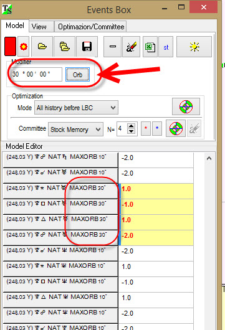Select Pluto sextile NAT Neptune MAXORB 10 row
Screen dimensions: 225x330
click(60, 269)
